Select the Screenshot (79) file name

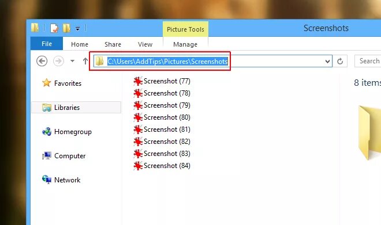167,105
